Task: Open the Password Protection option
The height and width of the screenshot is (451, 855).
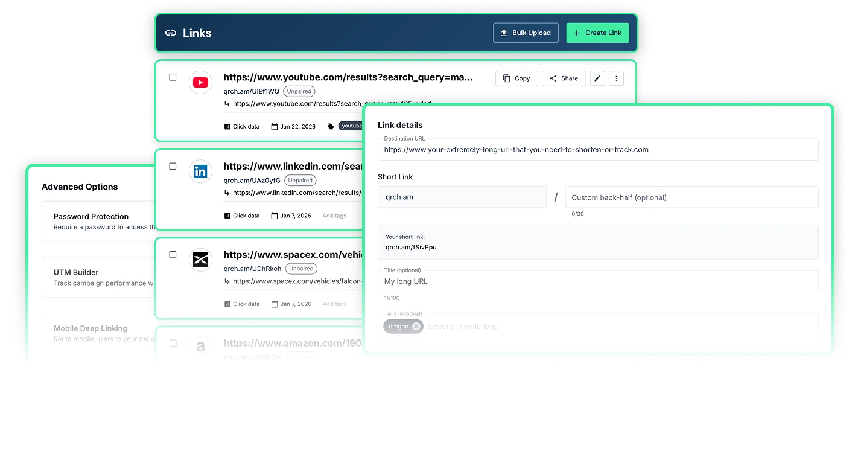Action: tap(100, 221)
